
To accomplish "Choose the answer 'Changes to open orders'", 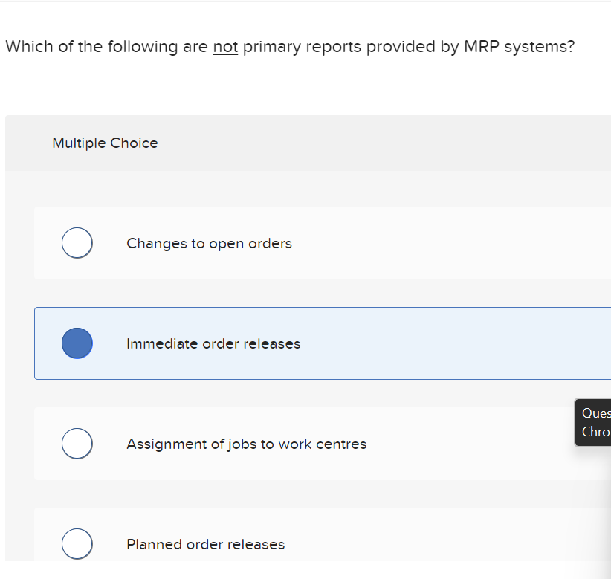I will (x=209, y=243).
